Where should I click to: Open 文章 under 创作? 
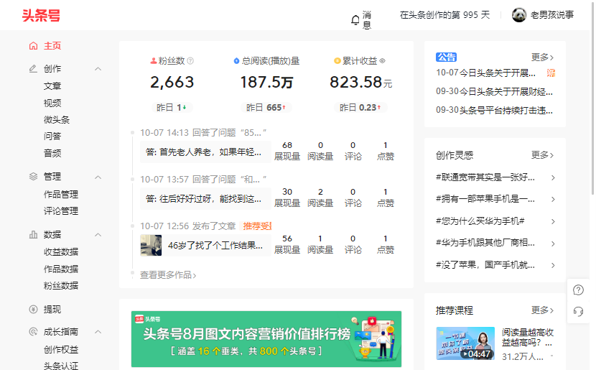[52, 86]
